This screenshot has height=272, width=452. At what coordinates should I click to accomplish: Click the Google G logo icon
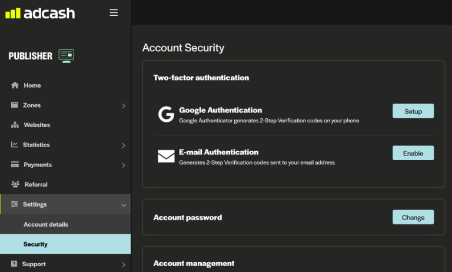click(166, 114)
